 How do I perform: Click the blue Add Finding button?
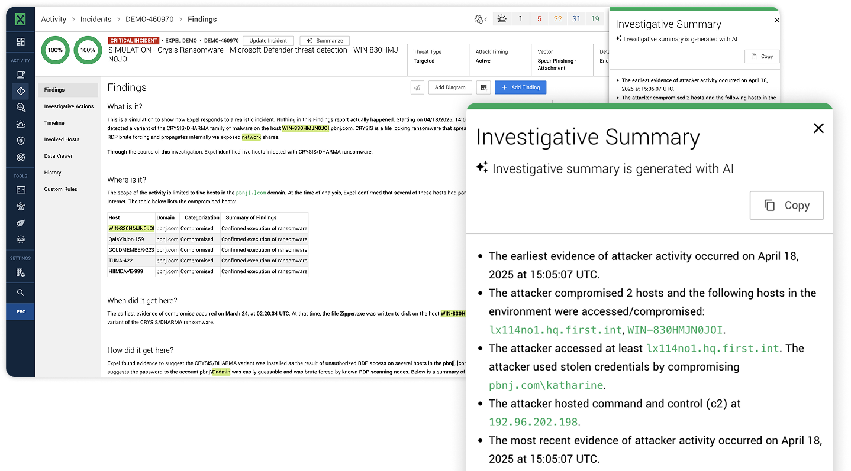(x=520, y=87)
